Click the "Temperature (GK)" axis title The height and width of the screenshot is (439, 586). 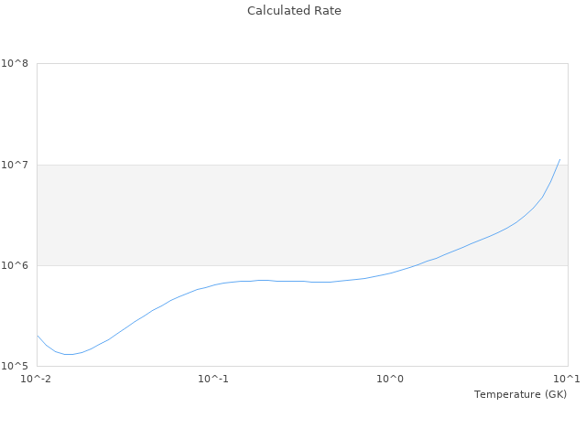pos(520,394)
